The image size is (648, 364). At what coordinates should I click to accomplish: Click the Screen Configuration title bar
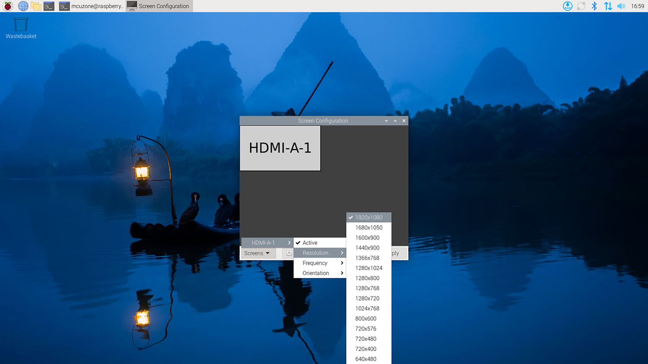tap(323, 121)
